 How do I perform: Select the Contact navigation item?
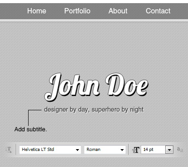(158, 11)
